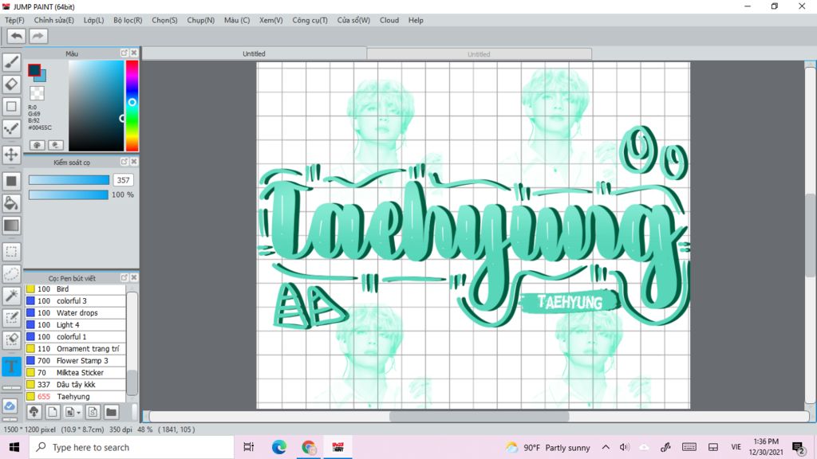The width and height of the screenshot is (817, 459).
Task: Close the Cọ brush panel
Action: coord(134,277)
